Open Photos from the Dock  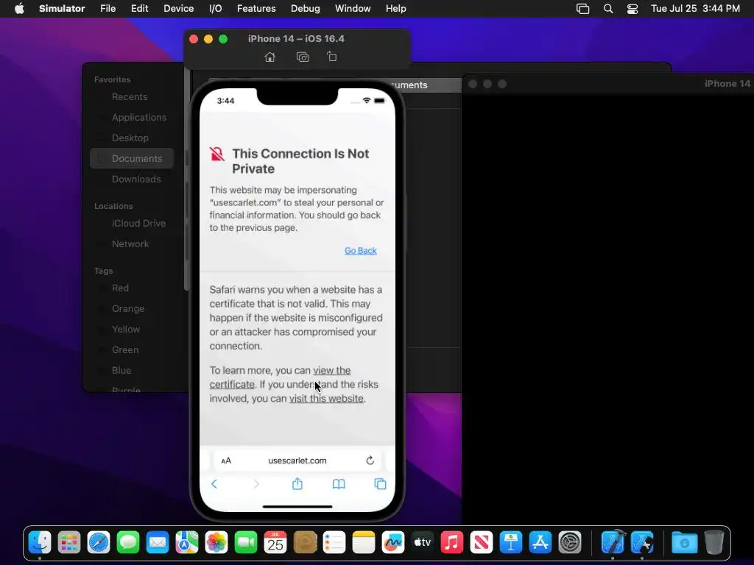tap(216, 542)
